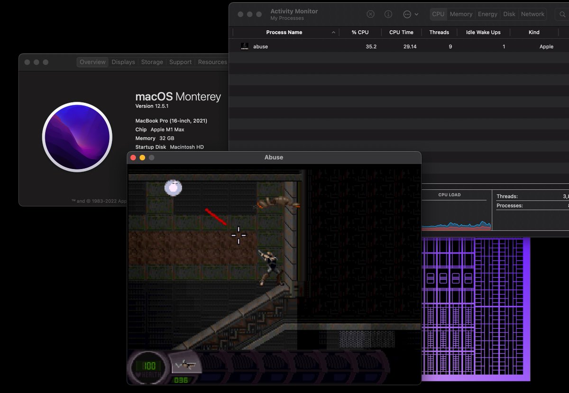The height and width of the screenshot is (393, 569).
Task: Open the Disk tab in Activity Monitor
Action: pyautogui.click(x=509, y=14)
